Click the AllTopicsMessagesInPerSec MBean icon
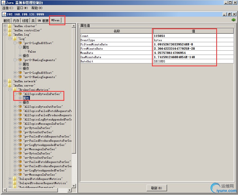The height and width of the screenshot is (195, 238). [20, 124]
